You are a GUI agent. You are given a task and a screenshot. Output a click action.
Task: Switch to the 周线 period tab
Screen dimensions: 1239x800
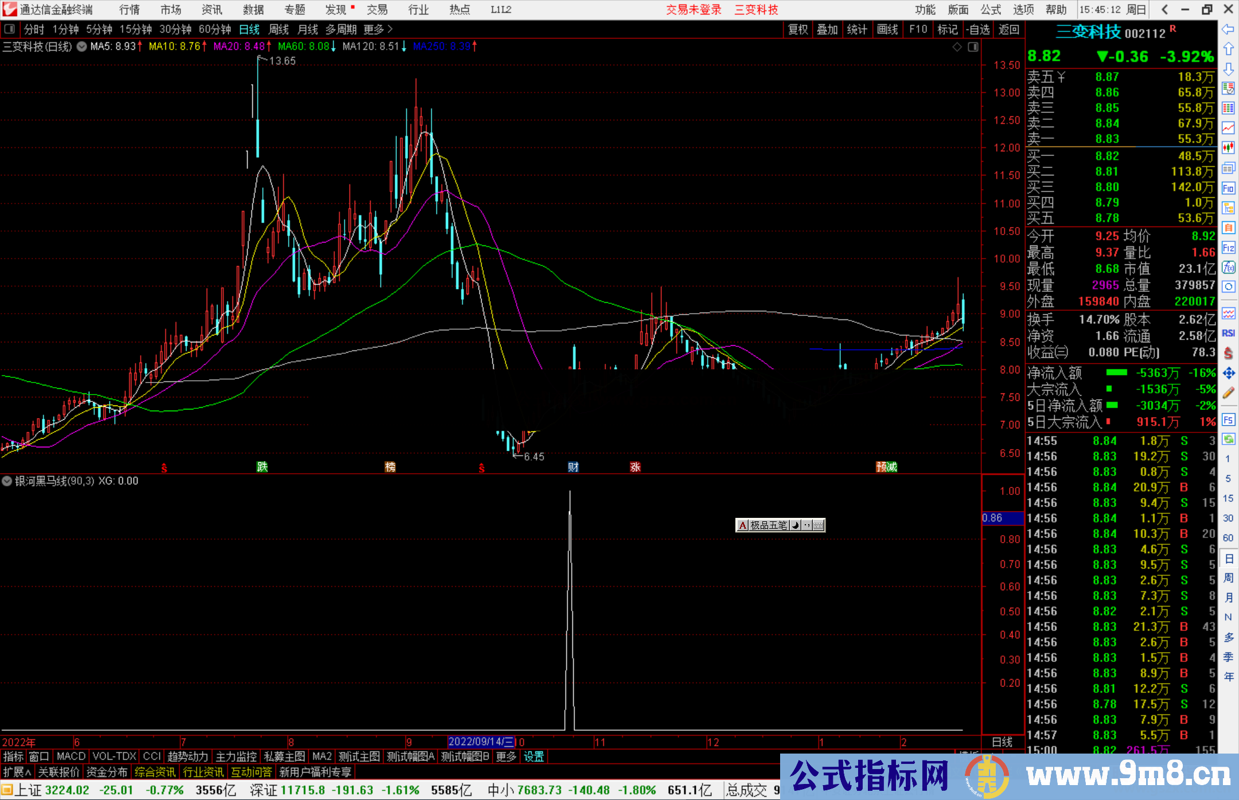click(x=279, y=29)
